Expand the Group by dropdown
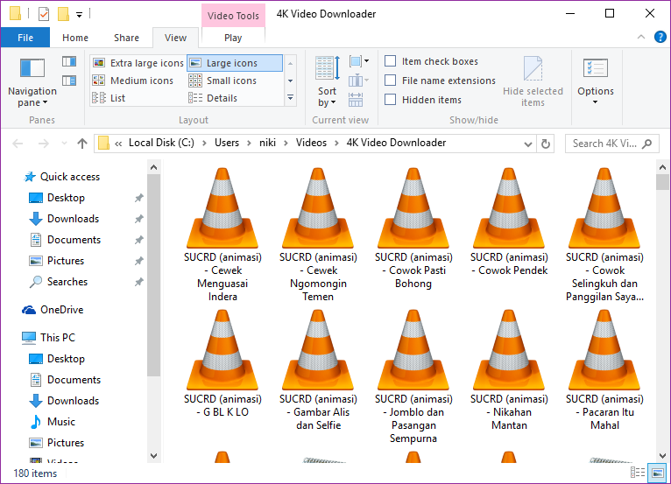 coord(359,61)
